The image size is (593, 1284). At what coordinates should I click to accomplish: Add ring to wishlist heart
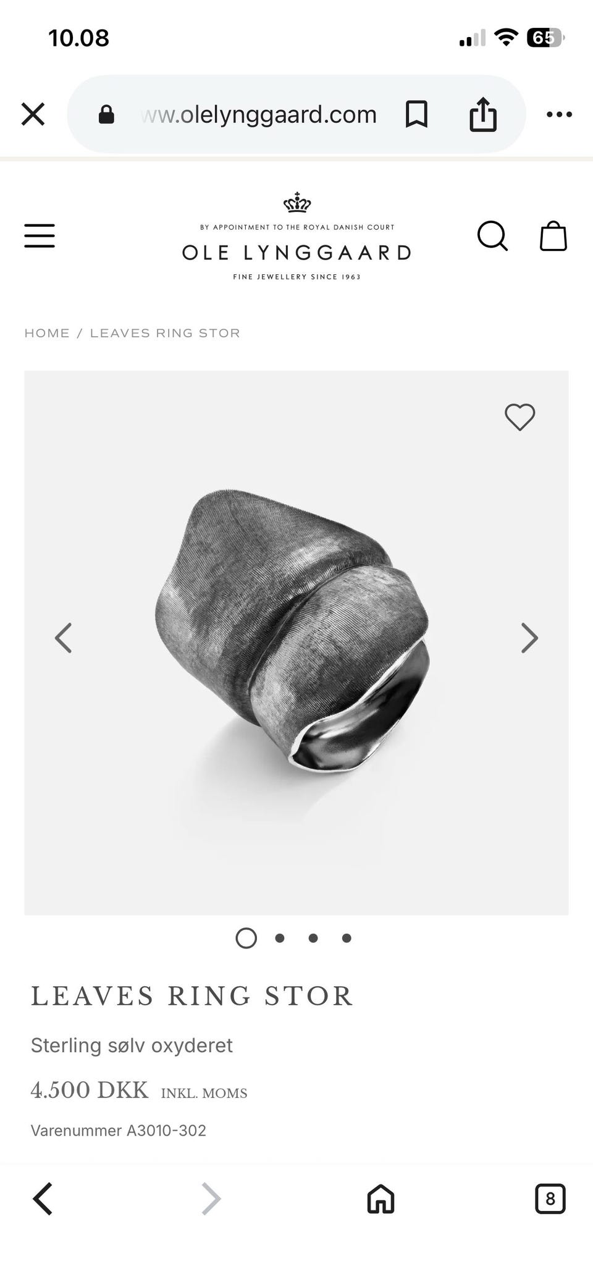coord(519,417)
